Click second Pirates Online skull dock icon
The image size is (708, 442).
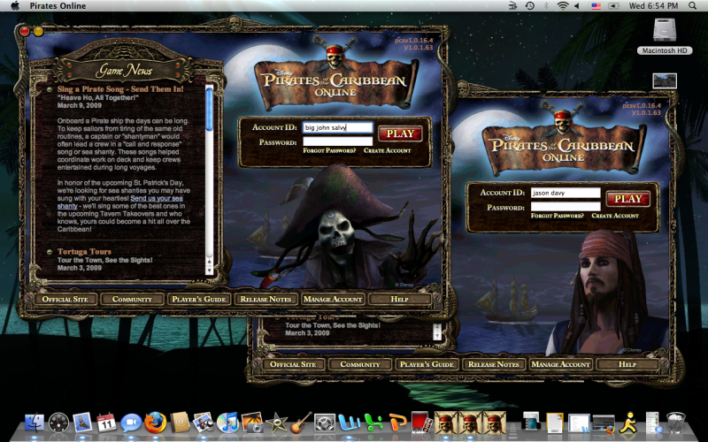tap(470, 423)
